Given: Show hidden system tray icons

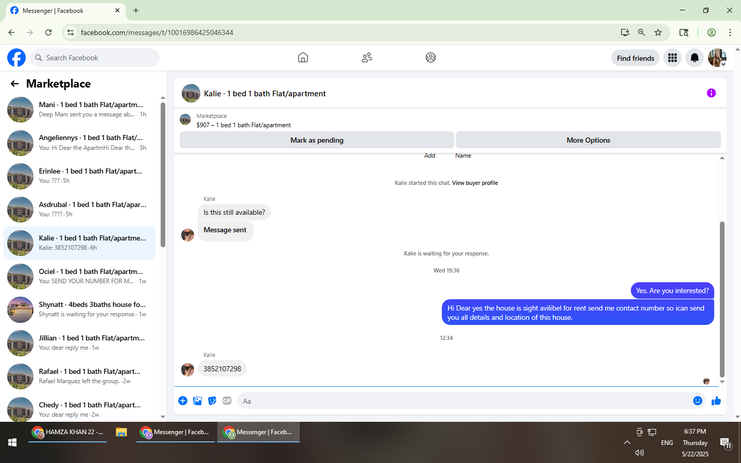Looking at the screenshot, I should (x=627, y=442).
